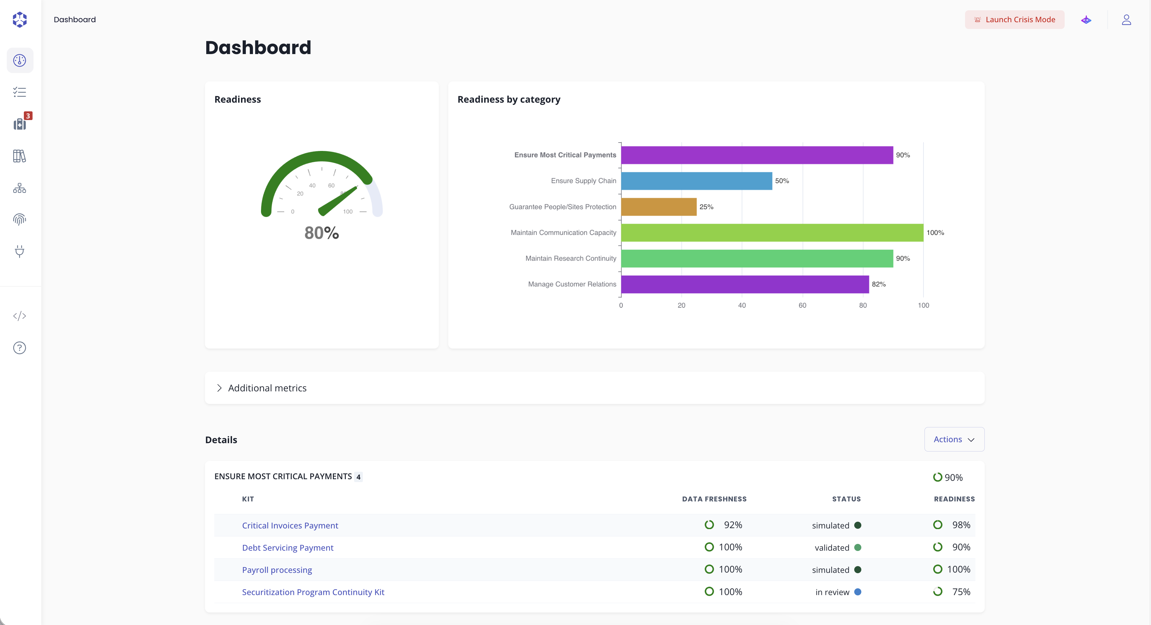Open the AI assistant bot icon

point(1086,20)
